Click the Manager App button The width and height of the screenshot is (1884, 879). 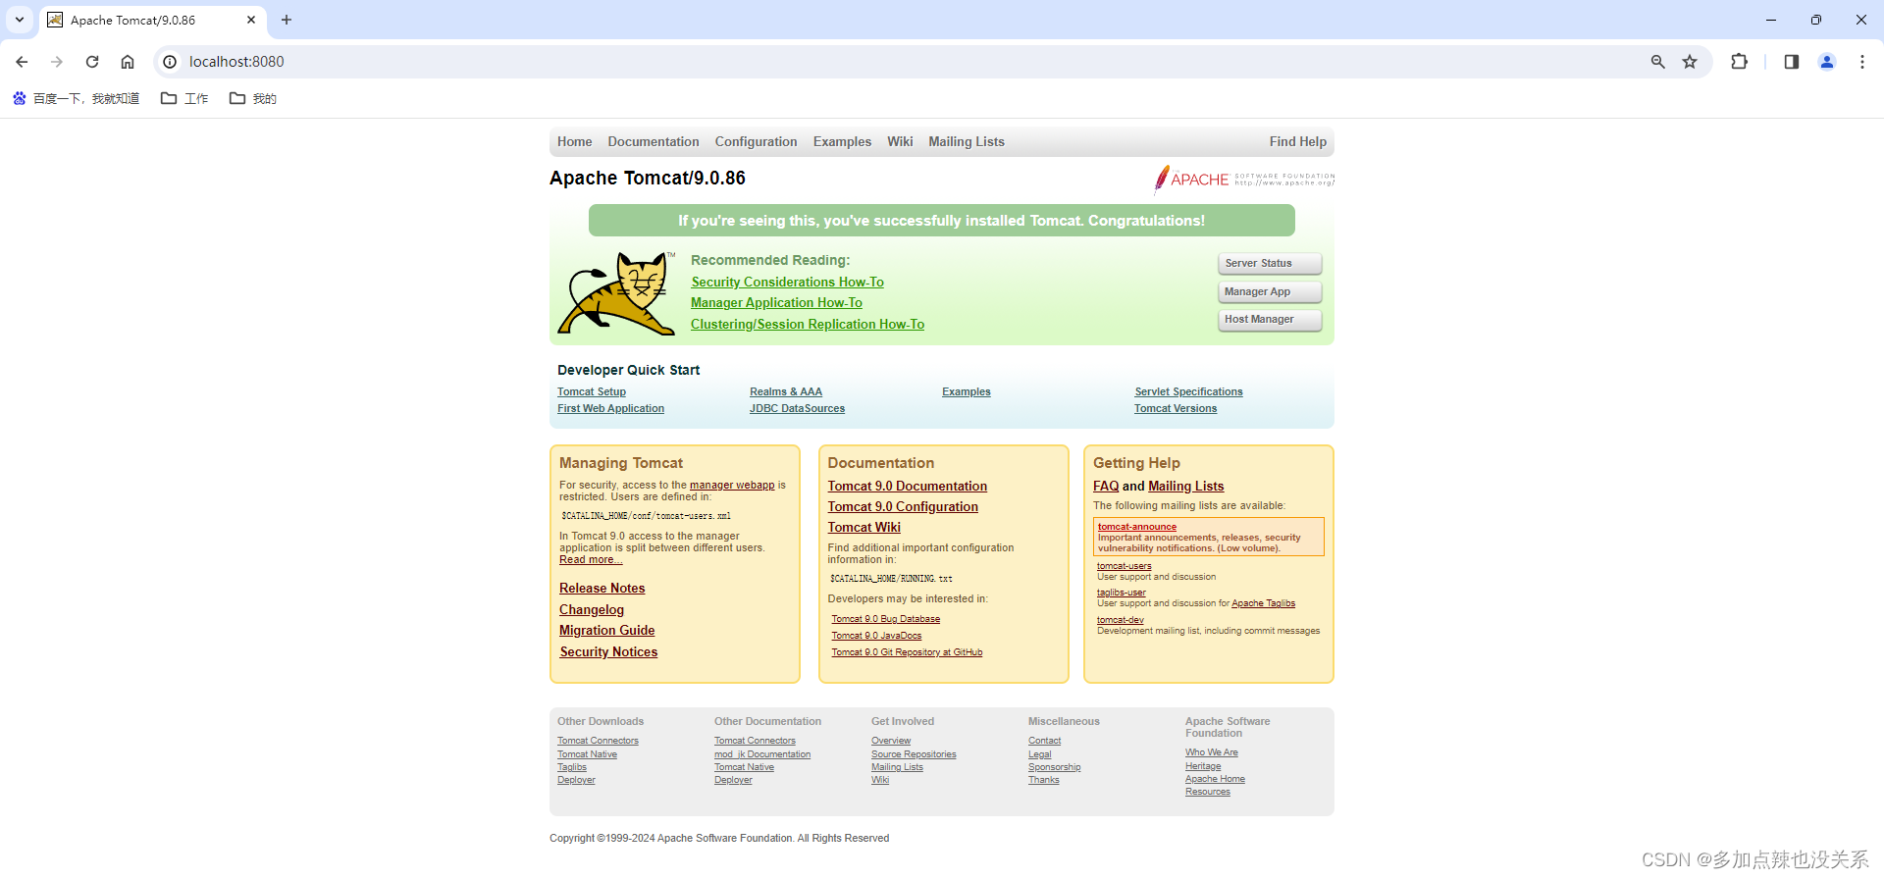1270,291
